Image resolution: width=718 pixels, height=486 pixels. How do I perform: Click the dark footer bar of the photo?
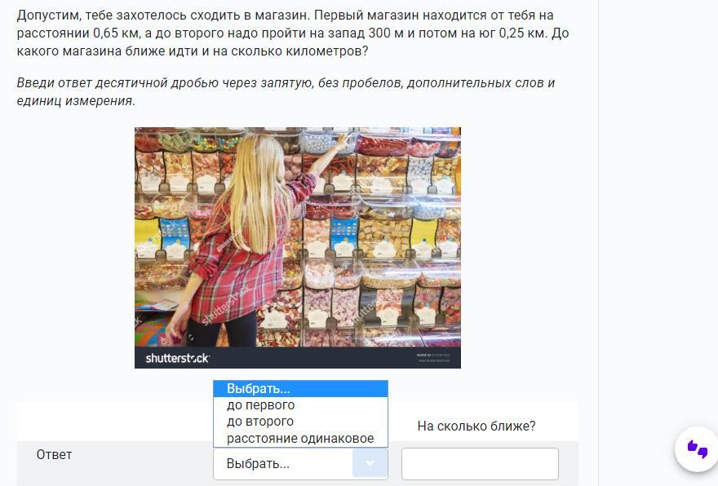(298, 357)
